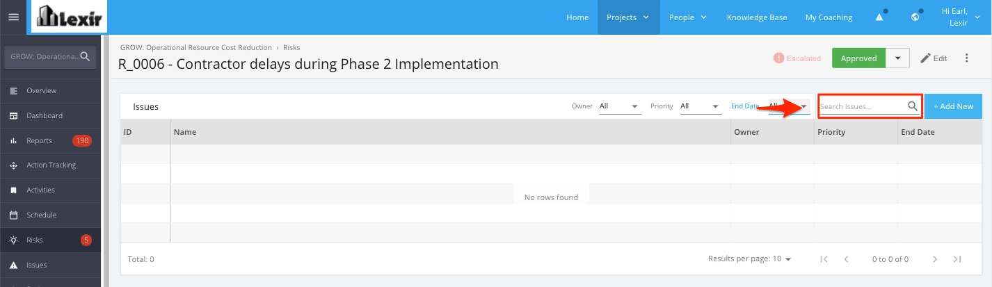992x287 pixels.
Task: Sort by Priority column header
Action: pyautogui.click(x=856, y=132)
